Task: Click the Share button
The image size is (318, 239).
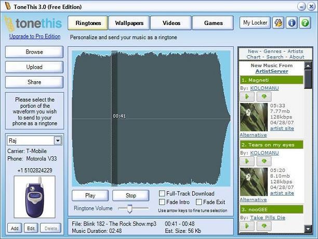Action: 34,82
